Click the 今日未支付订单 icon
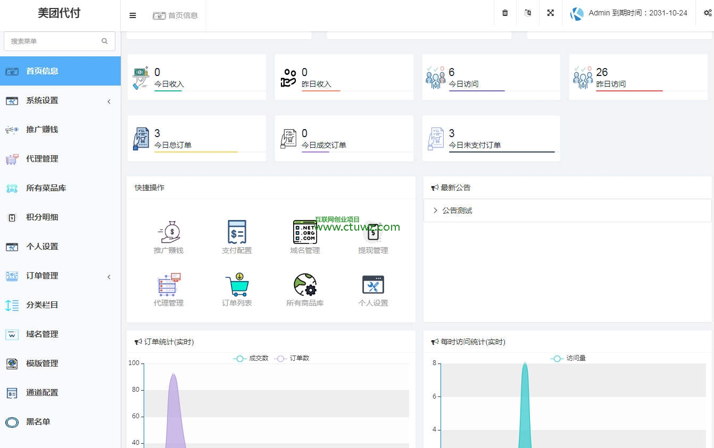Image resolution: width=714 pixels, height=448 pixels. pos(436,139)
